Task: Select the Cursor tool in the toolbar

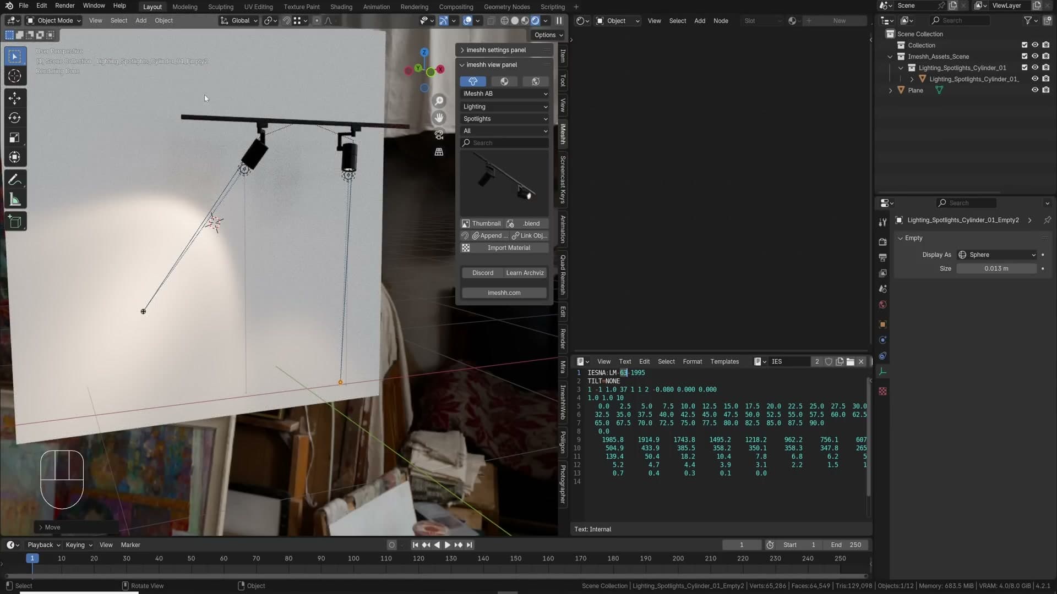Action: pos(15,76)
